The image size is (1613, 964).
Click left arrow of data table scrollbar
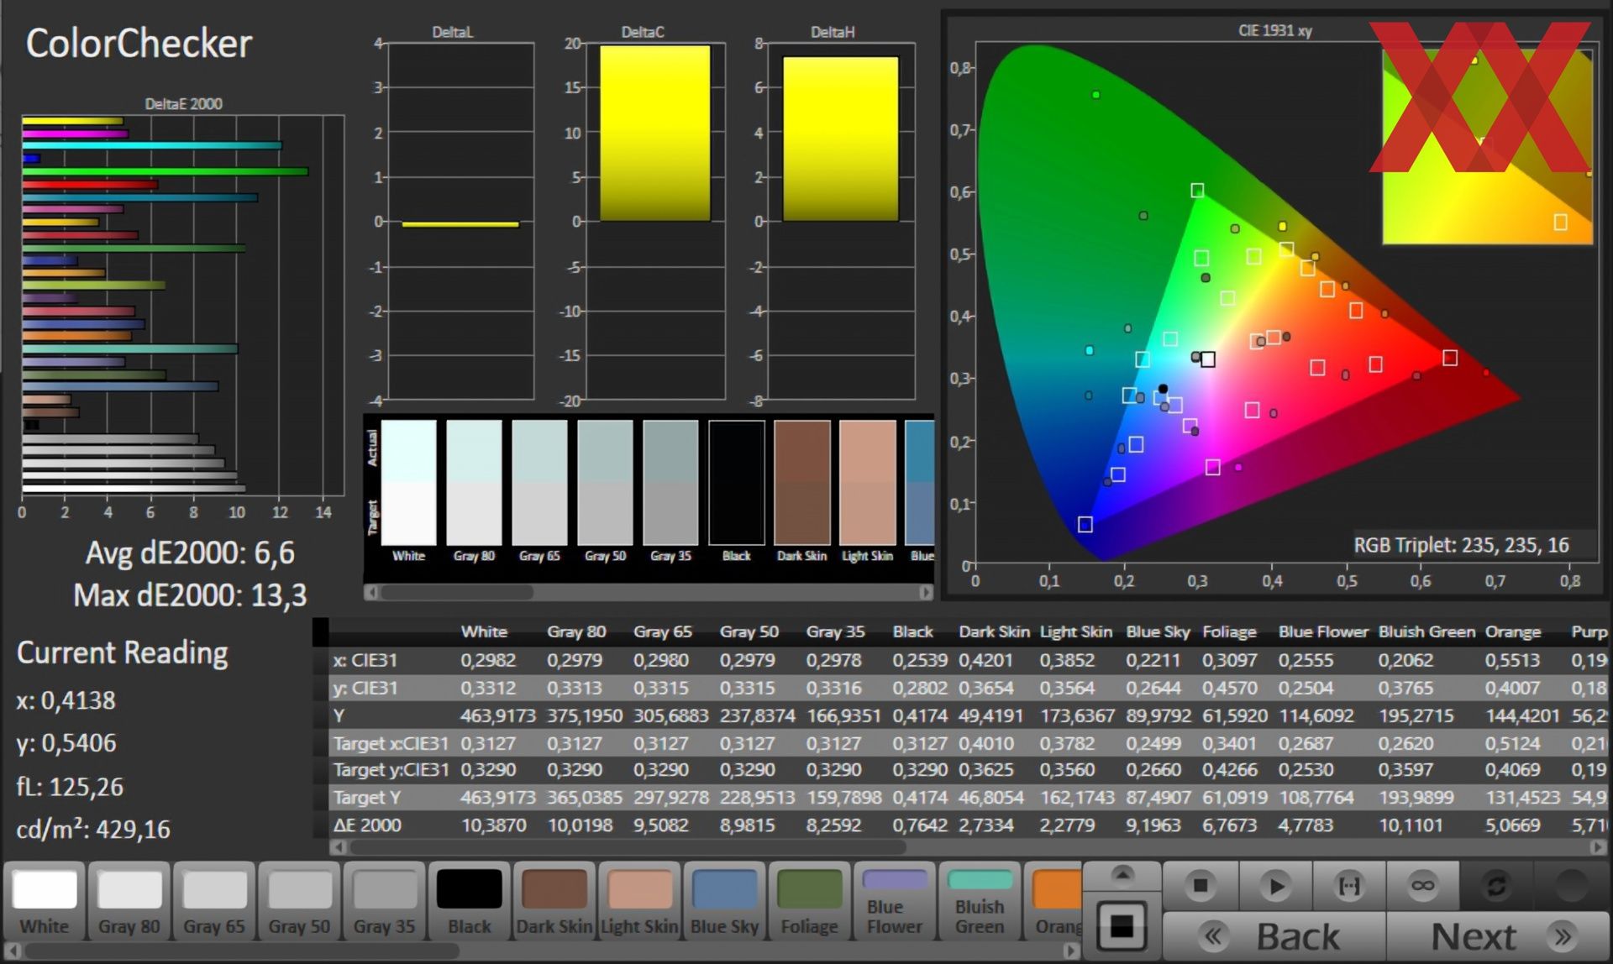coord(339,848)
